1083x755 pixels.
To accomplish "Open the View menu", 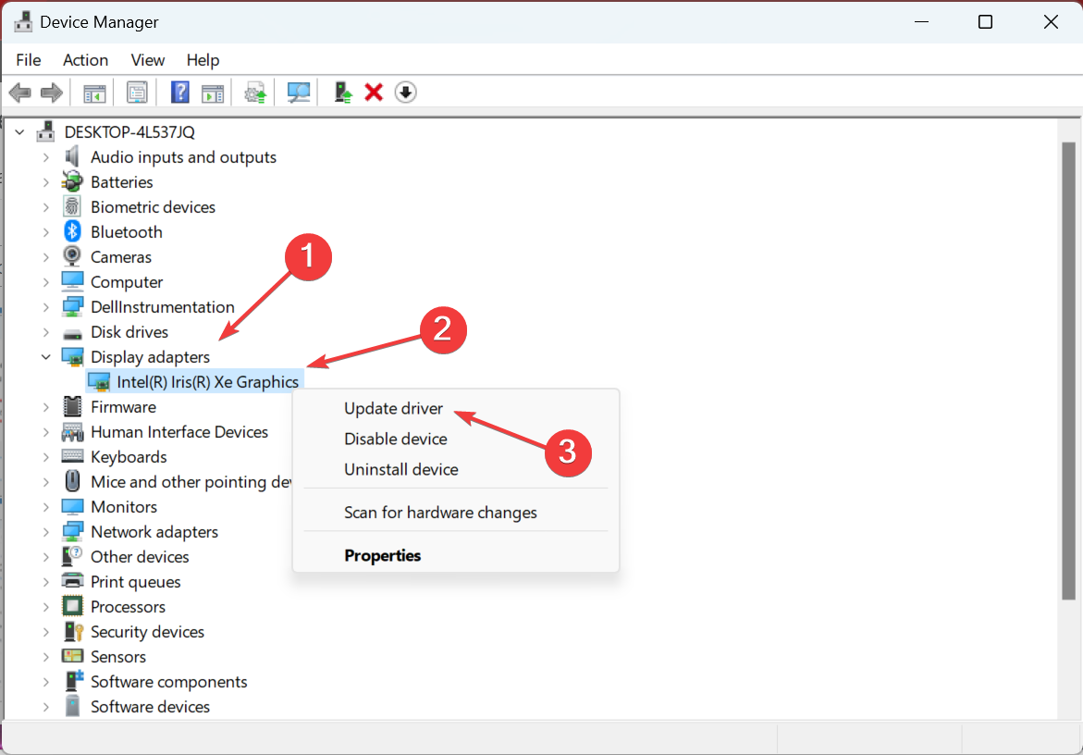I will pyautogui.click(x=148, y=60).
